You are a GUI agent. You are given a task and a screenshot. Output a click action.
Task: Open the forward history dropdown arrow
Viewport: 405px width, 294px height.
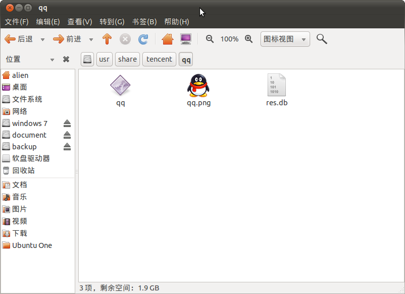[x=91, y=39]
